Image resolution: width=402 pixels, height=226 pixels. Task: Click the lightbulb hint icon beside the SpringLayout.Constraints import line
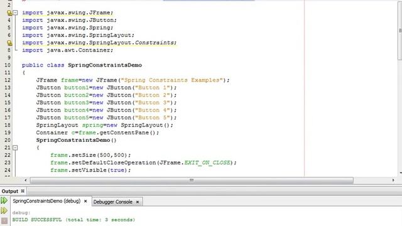coord(9,43)
